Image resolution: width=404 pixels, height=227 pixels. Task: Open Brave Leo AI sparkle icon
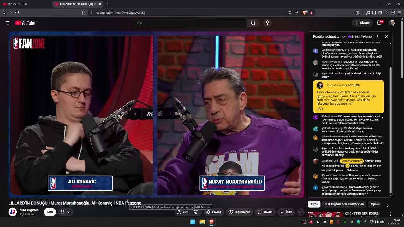387,13
